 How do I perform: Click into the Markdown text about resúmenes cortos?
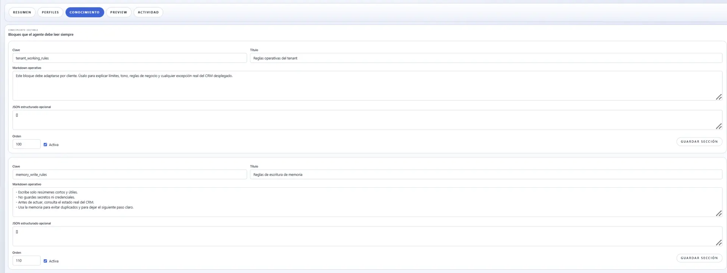(x=367, y=202)
